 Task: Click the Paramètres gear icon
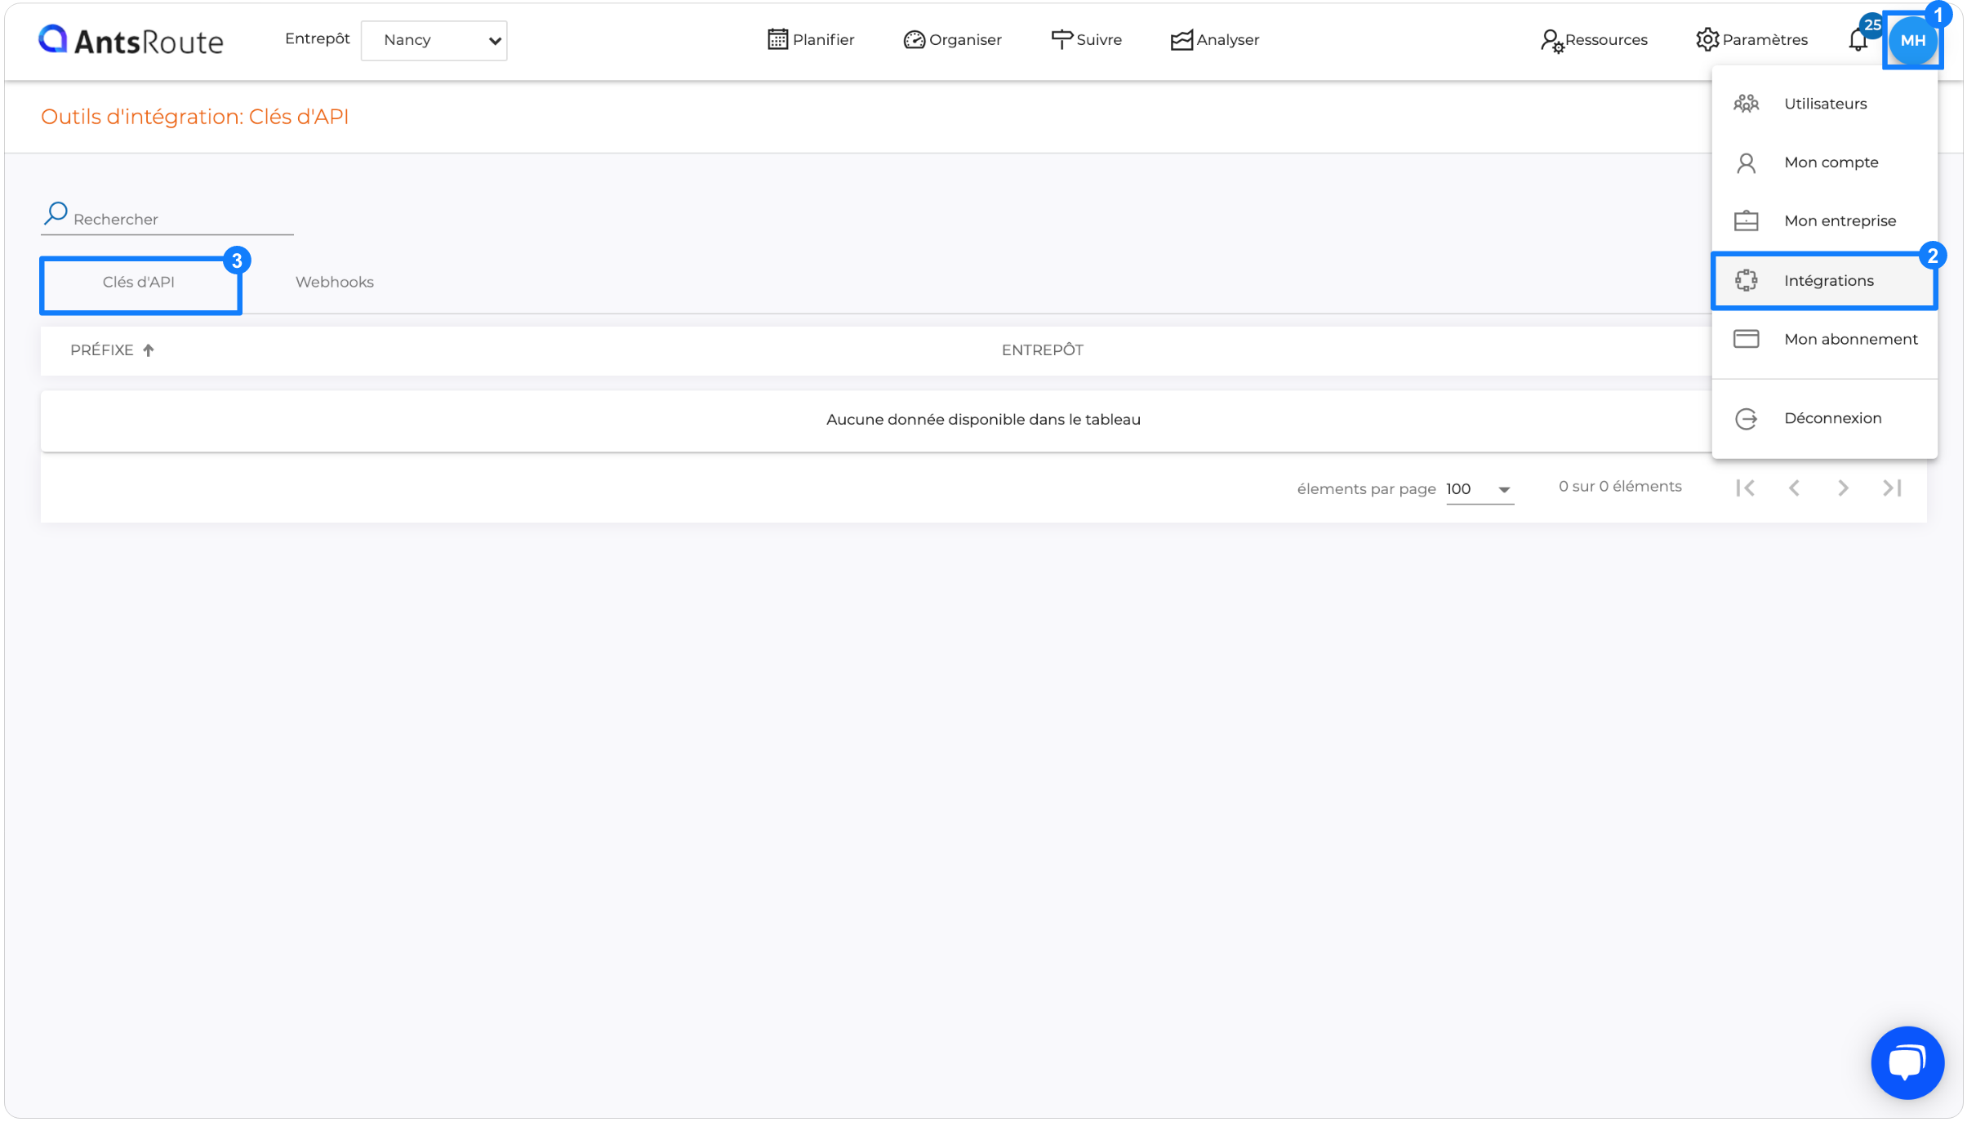pyautogui.click(x=1707, y=39)
